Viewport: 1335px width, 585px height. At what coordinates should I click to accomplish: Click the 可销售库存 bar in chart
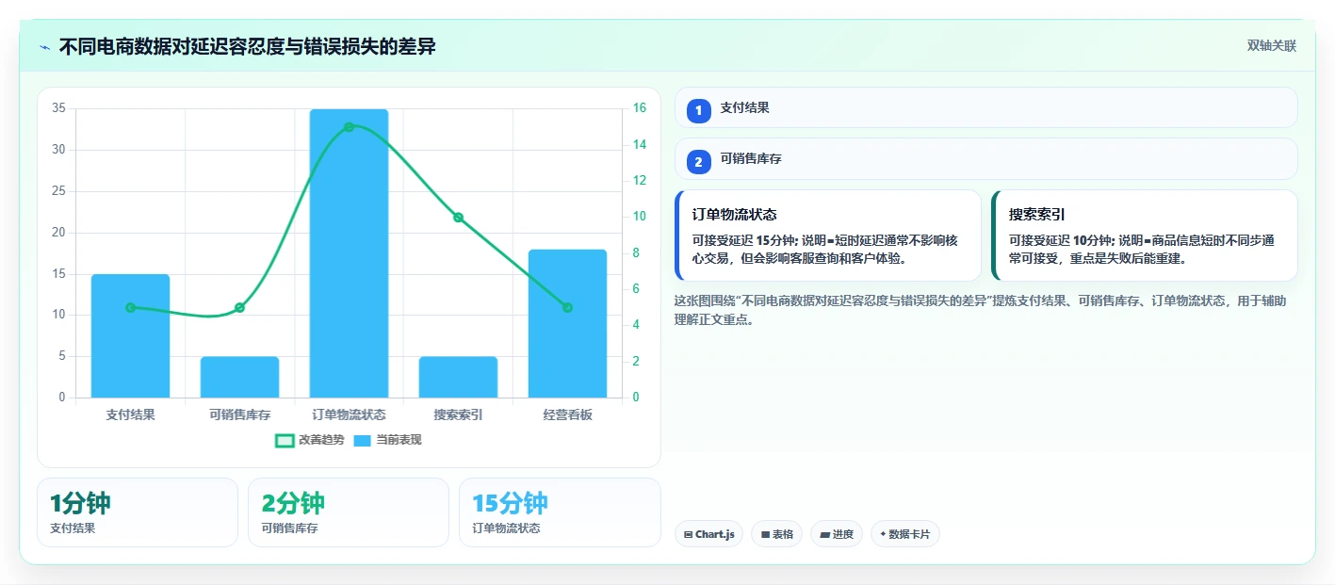tap(239, 377)
